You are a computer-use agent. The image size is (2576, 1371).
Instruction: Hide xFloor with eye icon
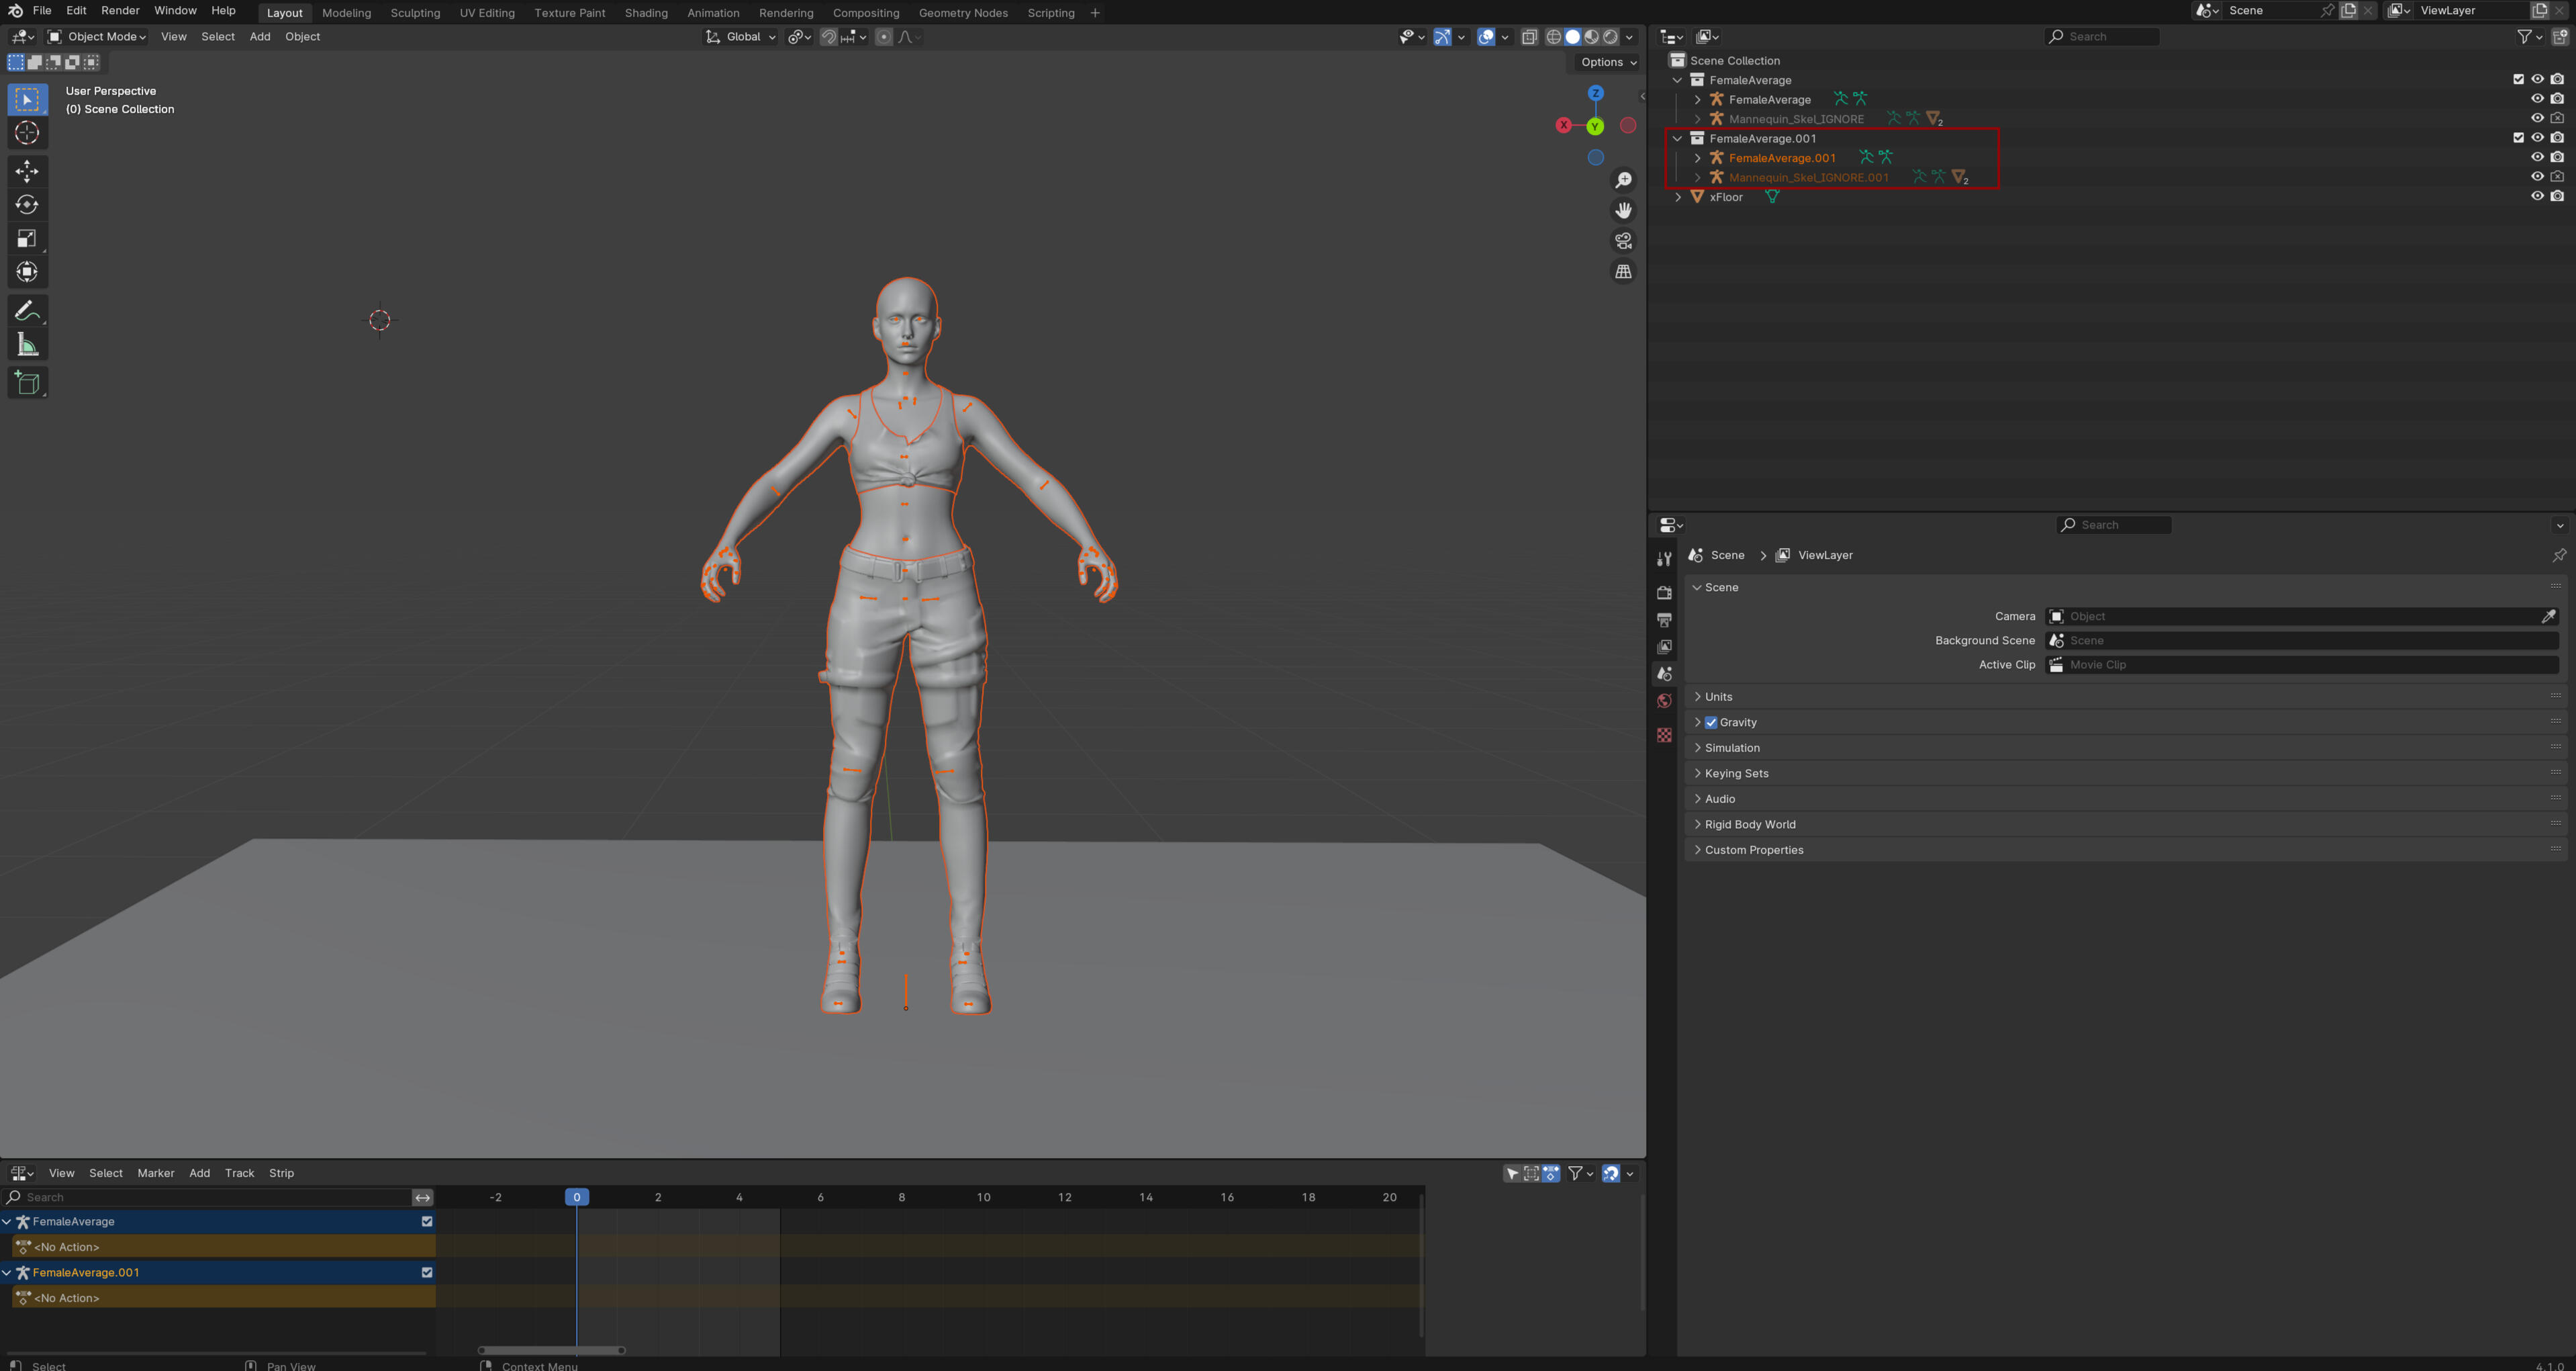2536,196
